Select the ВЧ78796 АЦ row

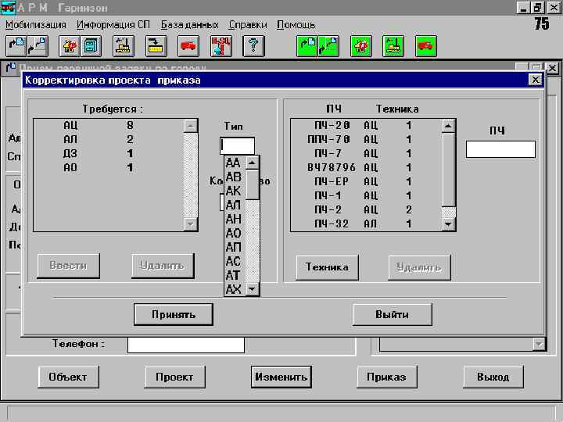[367, 167]
